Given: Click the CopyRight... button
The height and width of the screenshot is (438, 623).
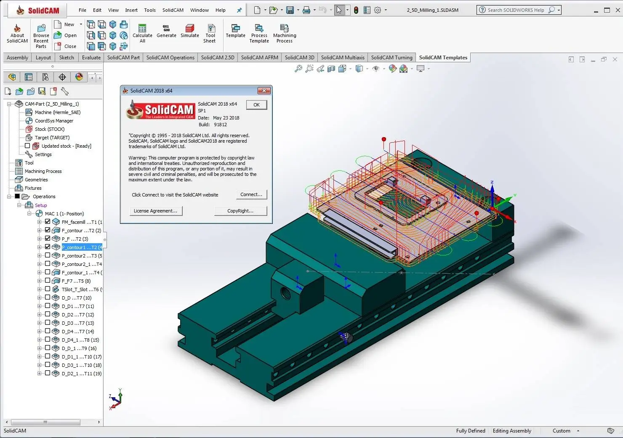Looking at the screenshot, I should pyautogui.click(x=240, y=211).
